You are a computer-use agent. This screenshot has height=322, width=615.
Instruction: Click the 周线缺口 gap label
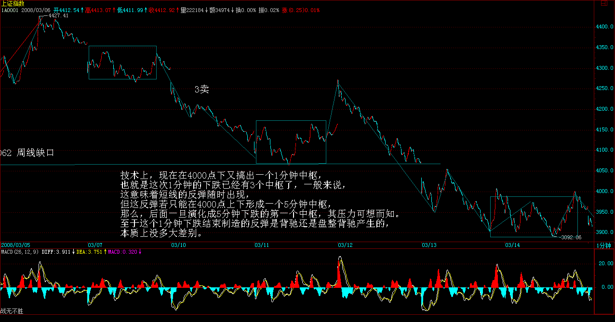coord(35,153)
